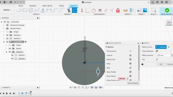
Task: Select the Pan hand tool
Action: [x=79, y=87]
